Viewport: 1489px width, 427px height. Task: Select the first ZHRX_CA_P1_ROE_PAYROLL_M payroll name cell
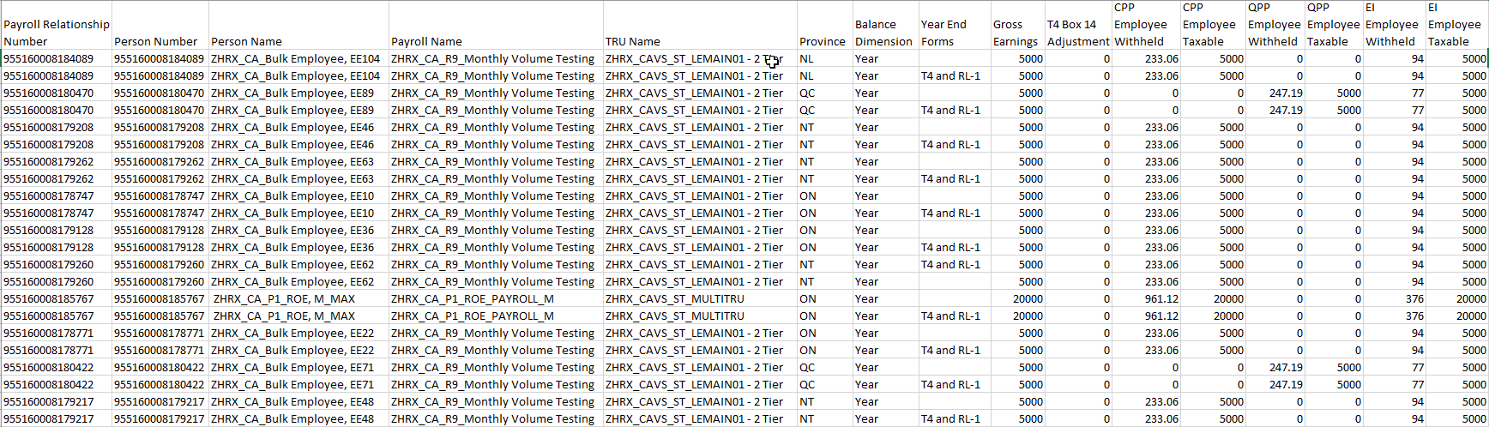pyautogui.click(x=473, y=299)
